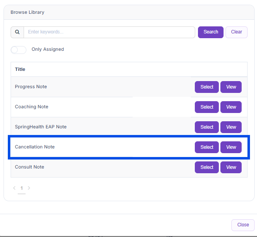Screen dimensions: 257x237
Task: Go to next page arrow
Action: point(29,188)
